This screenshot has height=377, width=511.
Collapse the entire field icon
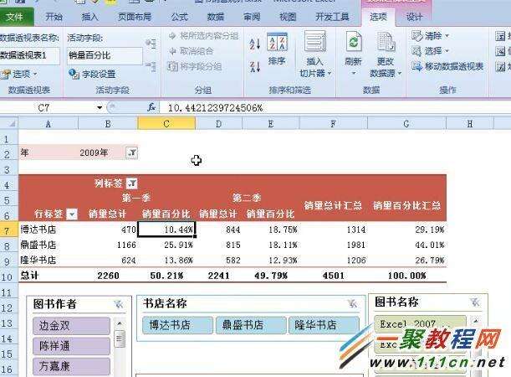pos(151,66)
